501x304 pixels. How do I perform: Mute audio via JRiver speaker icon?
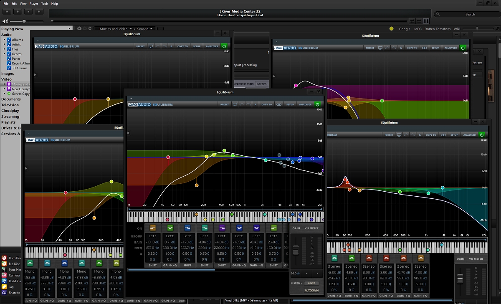[5, 21]
